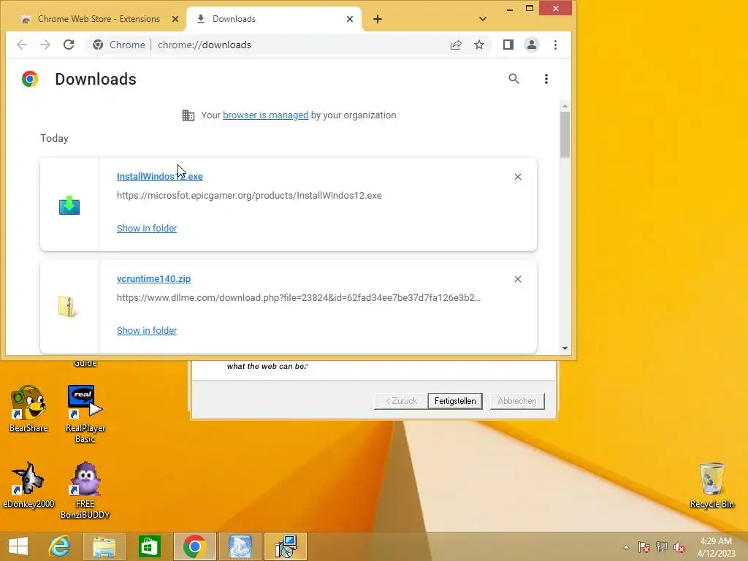748x561 pixels.
Task: Open the 'browser is managed' link
Action: click(265, 115)
